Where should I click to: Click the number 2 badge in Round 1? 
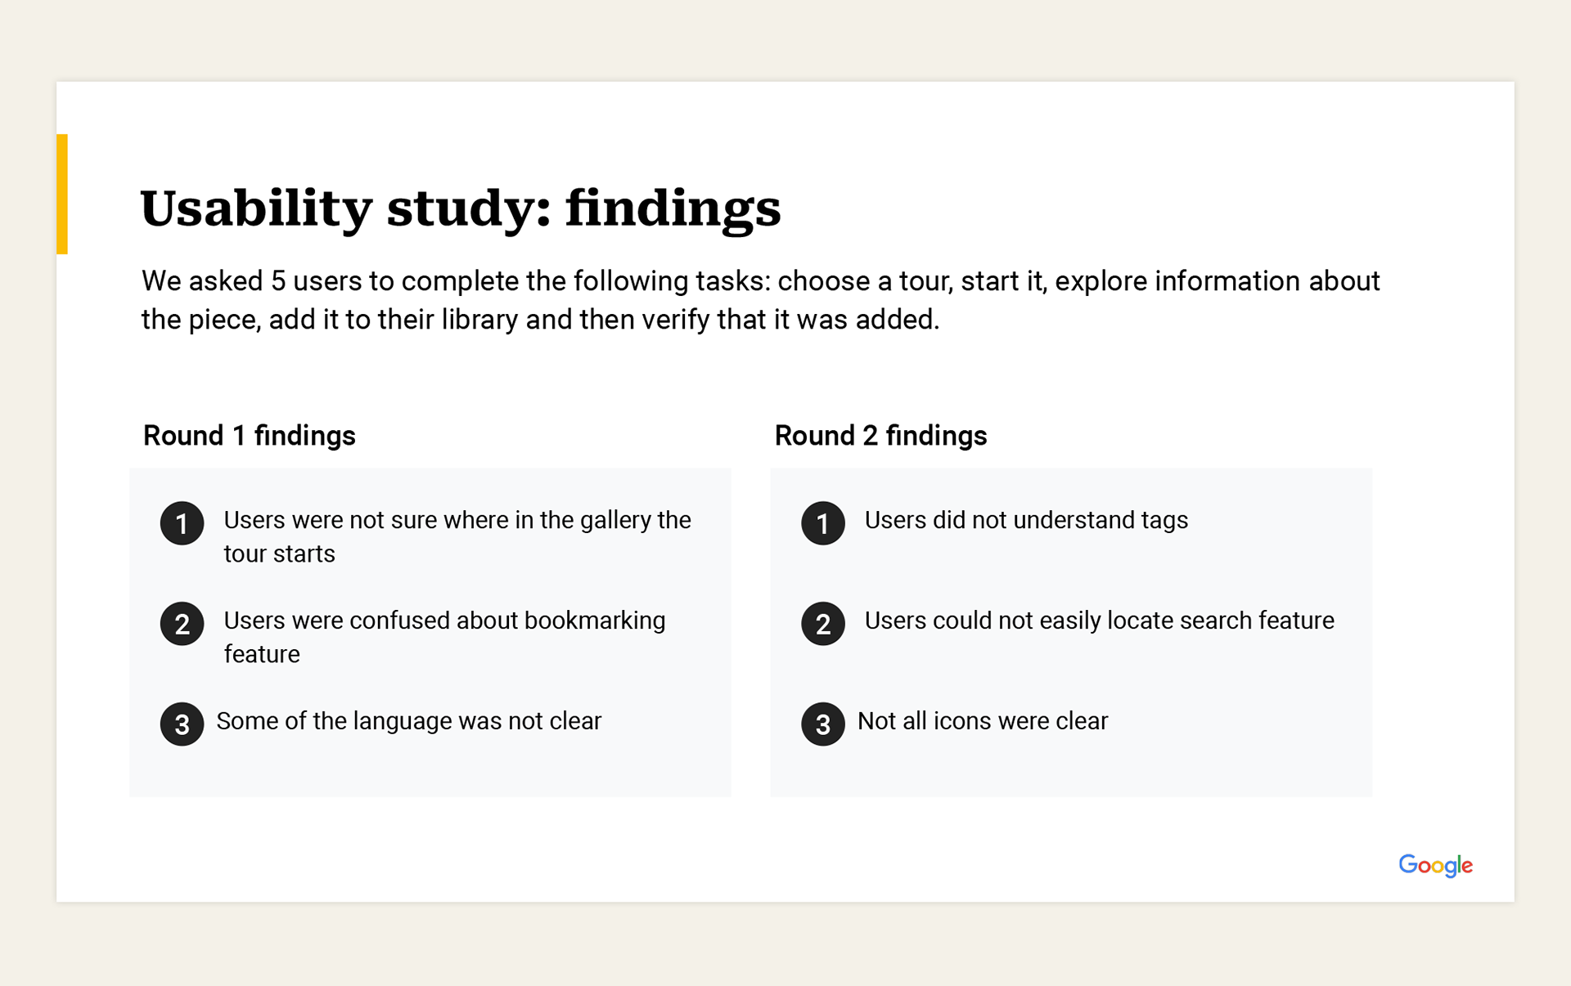pos(182,624)
